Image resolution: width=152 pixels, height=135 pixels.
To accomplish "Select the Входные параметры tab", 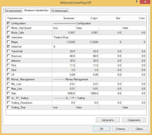I will click(37, 10).
